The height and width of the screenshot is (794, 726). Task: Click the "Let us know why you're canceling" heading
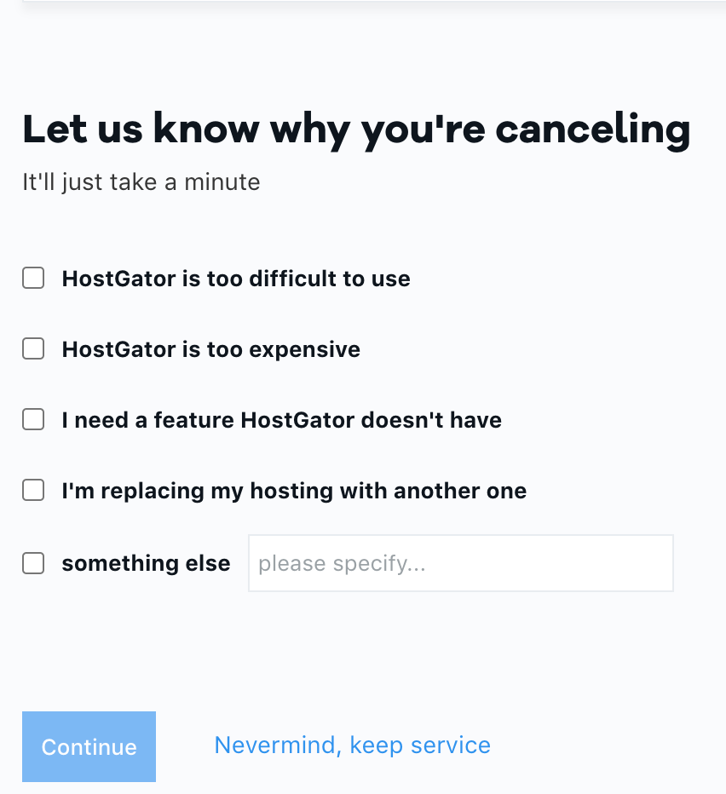356,129
